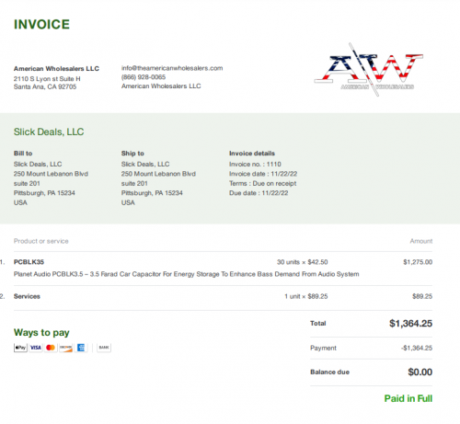Click the PCBLK35 item name

click(x=29, y=262)
